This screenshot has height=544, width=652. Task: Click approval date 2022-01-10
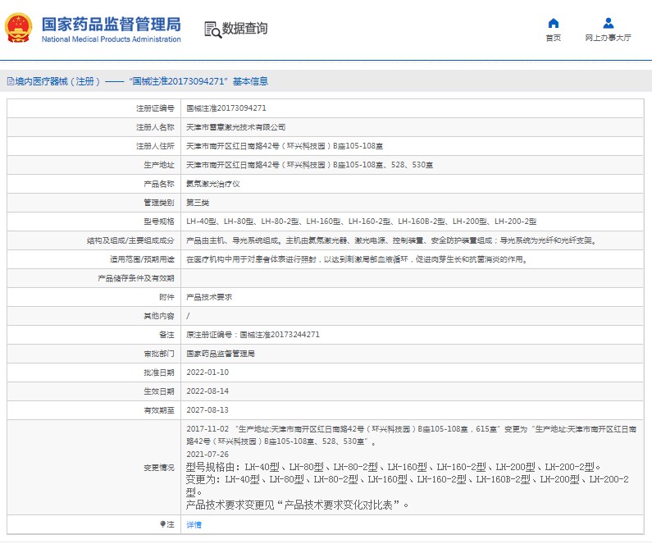pos(207,373)
